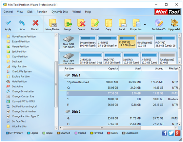Choose Copy Partition in sidebar
This screenshot has height=142, width=183.
click(x=17, y=57)
